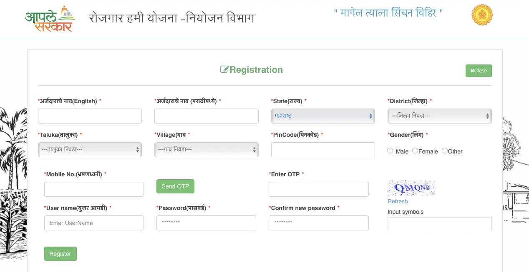Click the green Register button
The width and height of the screenshot is (529, 272).
(x=60, y=254)
